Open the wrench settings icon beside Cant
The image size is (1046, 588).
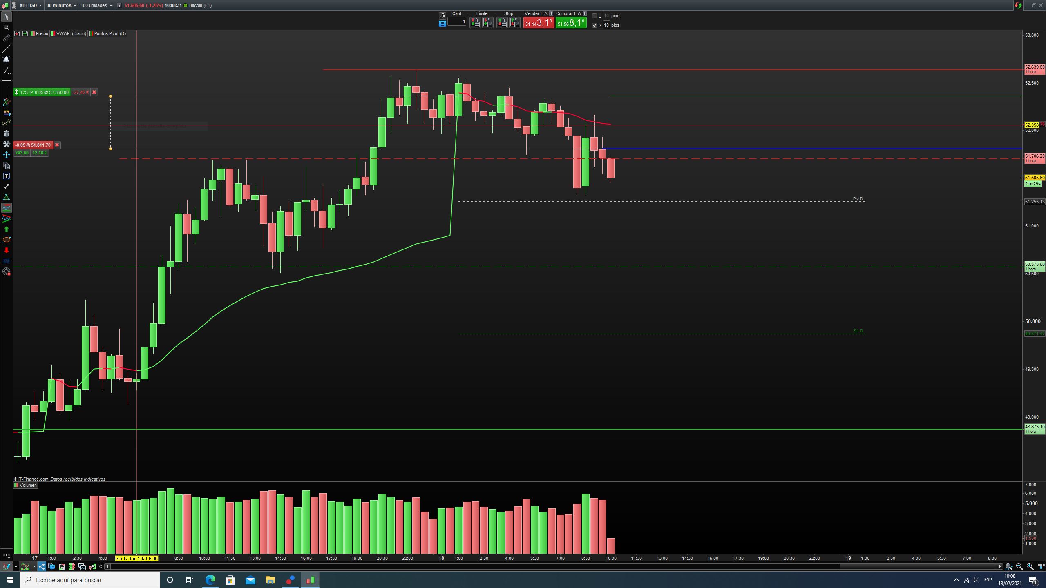pos(442,16)
